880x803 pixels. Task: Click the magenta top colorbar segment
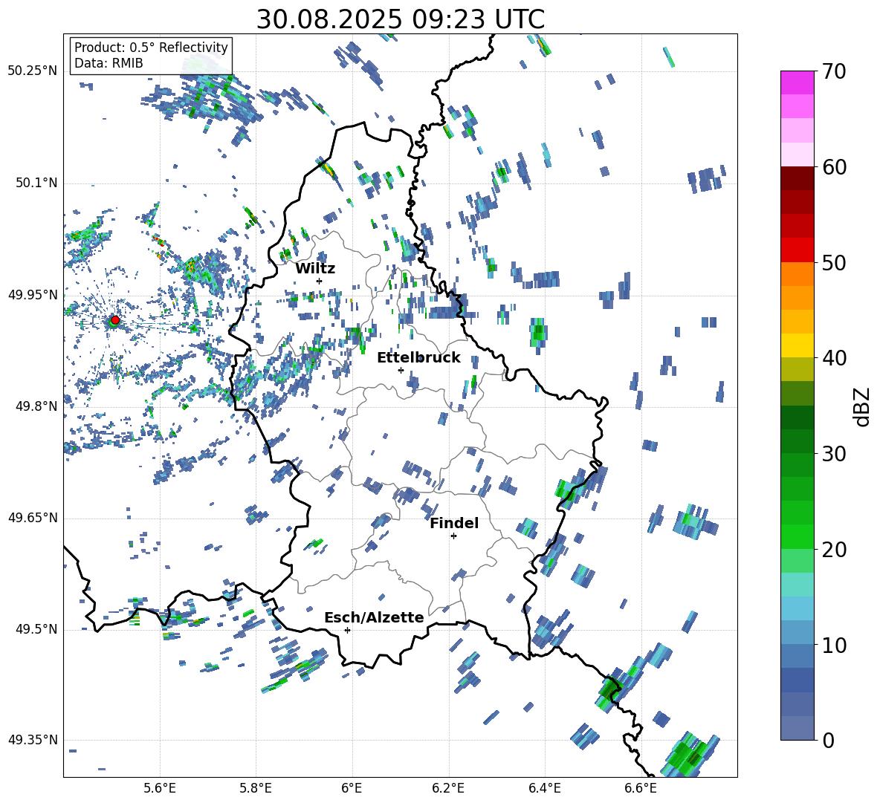click(797, 82)
